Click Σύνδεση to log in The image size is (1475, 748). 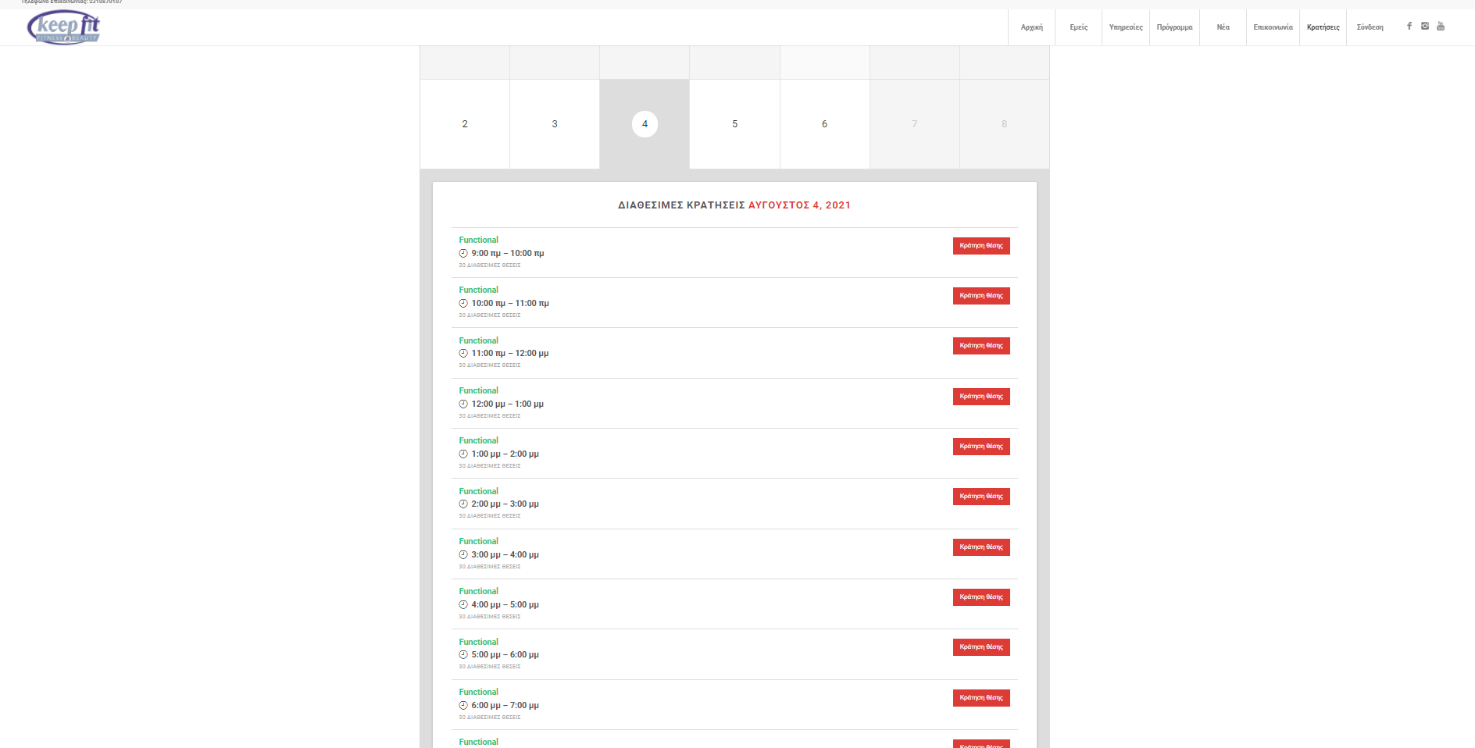point(1370,27)
